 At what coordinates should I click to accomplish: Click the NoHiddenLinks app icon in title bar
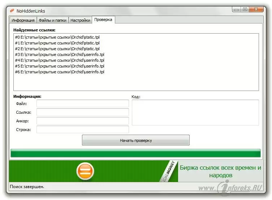12,11
